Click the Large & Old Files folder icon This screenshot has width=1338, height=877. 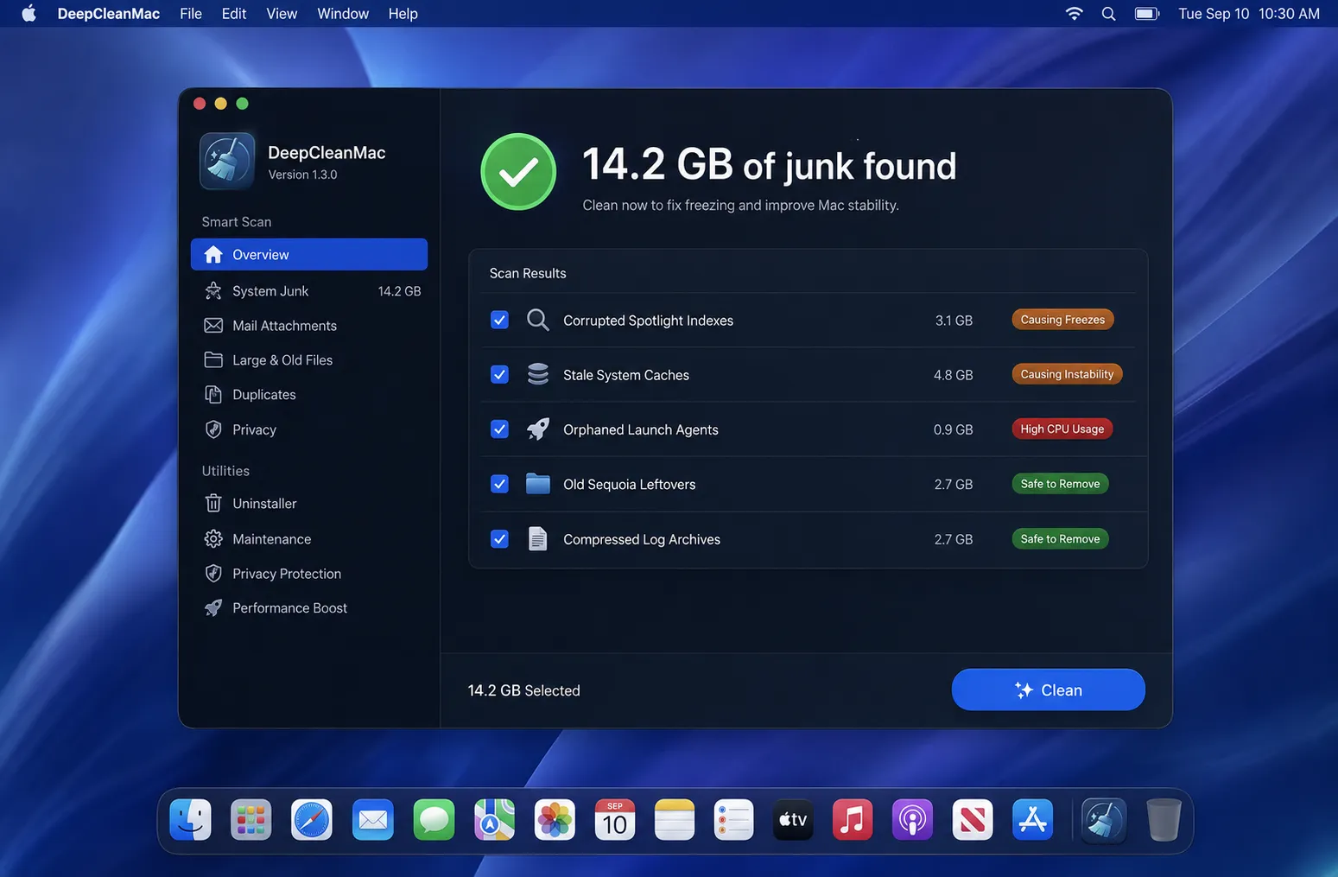tap(213, 359)
